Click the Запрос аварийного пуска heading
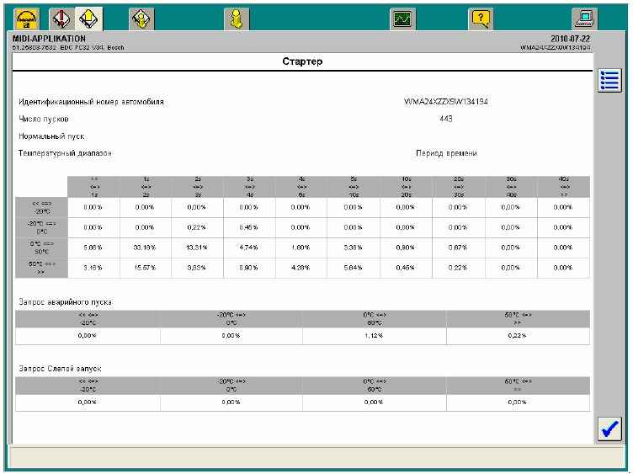633x474 pixels. [66, 302]
